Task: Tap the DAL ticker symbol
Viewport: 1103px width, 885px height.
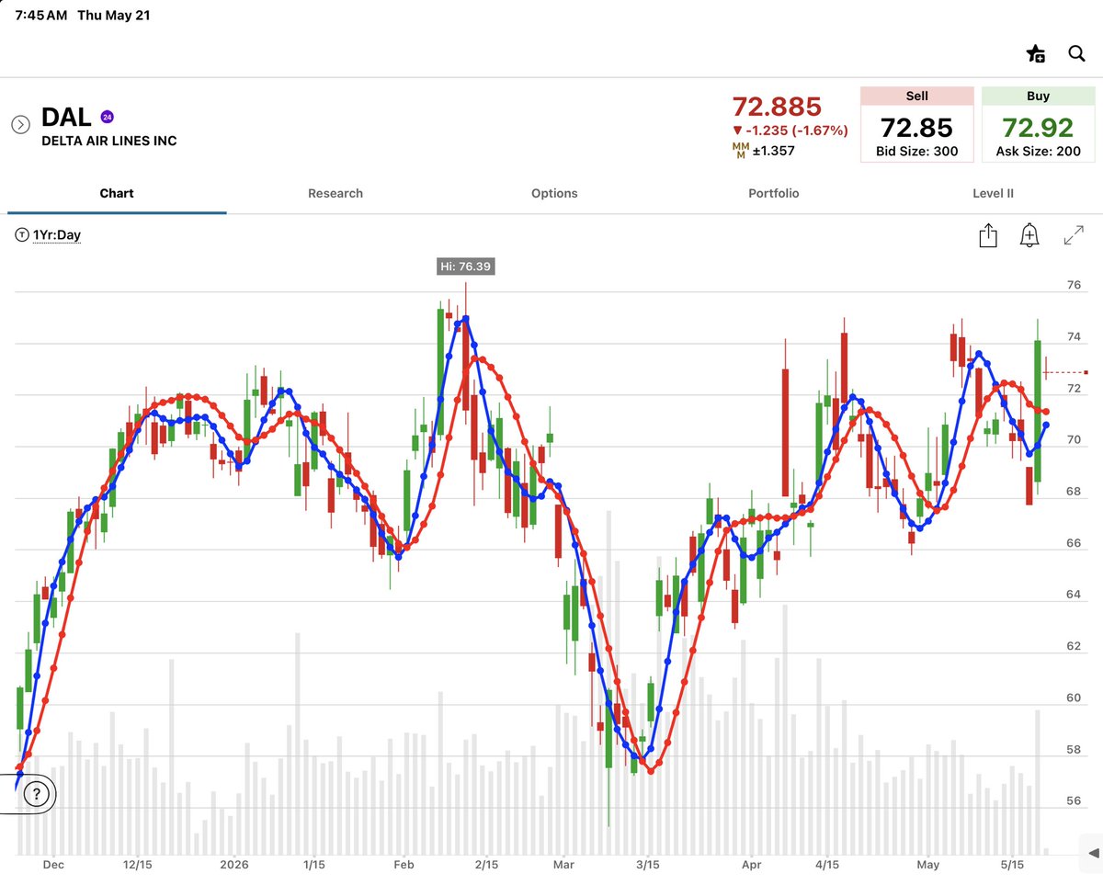Action: [66, 117]
